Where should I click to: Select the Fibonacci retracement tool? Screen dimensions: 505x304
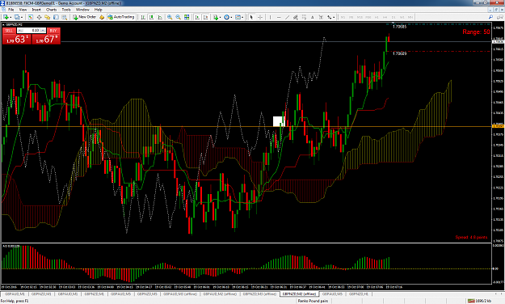pyautogui.click(x=304, y=17)
